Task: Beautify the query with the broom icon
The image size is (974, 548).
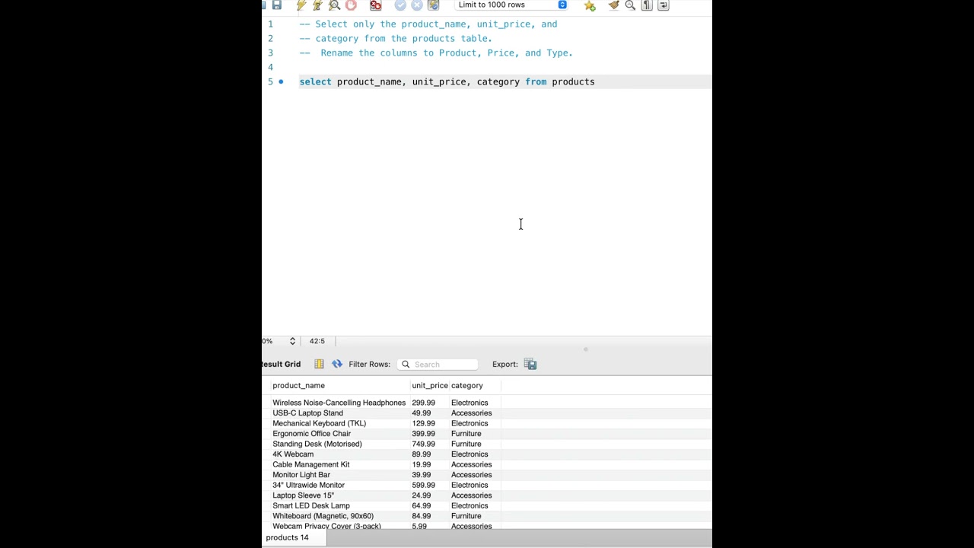Action: tap(614, 5)
